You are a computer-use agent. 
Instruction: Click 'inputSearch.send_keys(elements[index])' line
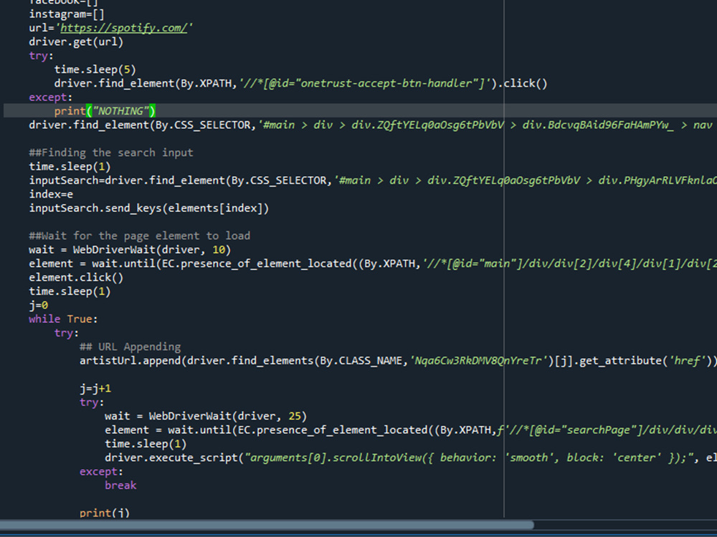click(149, 208)
